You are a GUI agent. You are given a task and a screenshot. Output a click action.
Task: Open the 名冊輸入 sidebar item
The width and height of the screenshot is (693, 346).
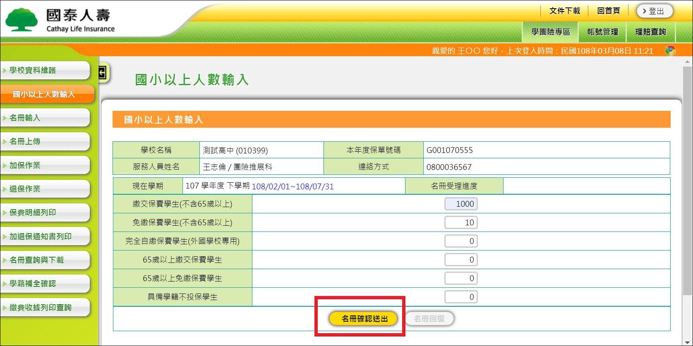45,118
